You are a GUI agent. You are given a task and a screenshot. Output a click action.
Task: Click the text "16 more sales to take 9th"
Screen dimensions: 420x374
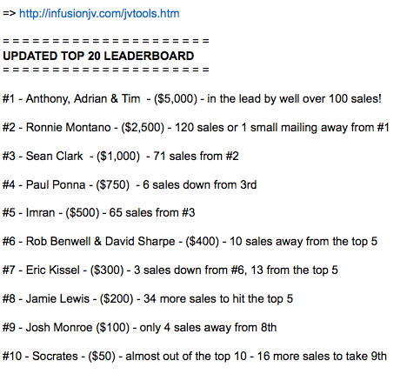click(x=322, y=357)
